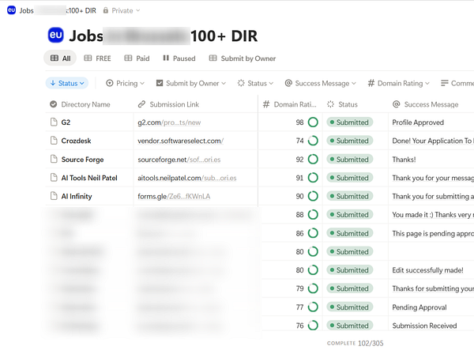The image size is (474, 354).
Task: Click the link icon in Submission Link header
Action: pos(141,104)
